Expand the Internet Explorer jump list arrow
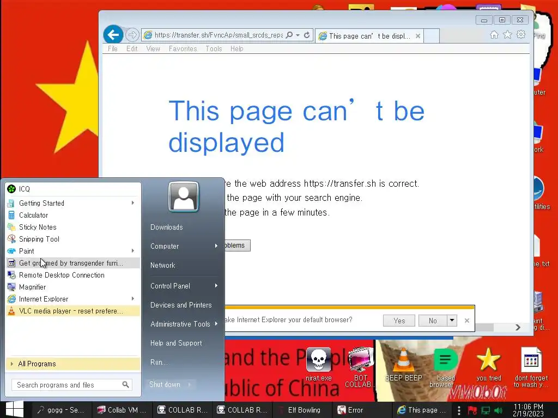 (133, 299)
